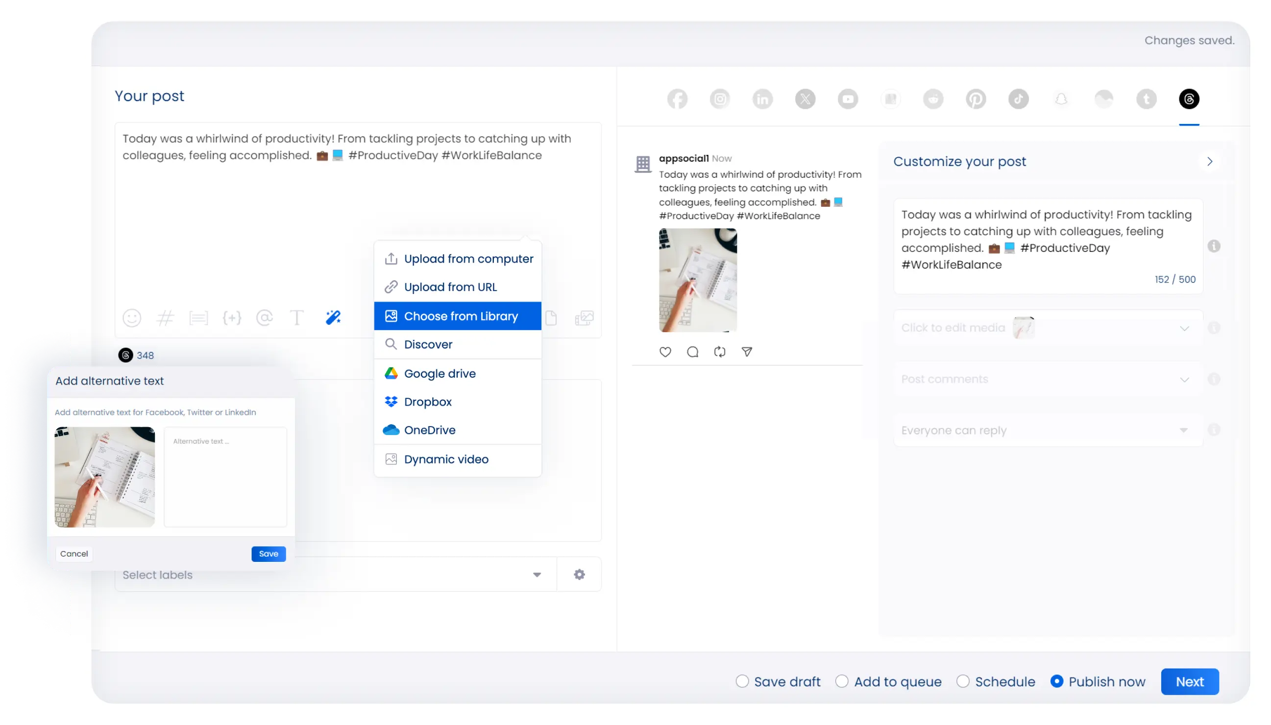Open the Threads network tab
This screenshot has height=725, width=1271.
click(1188, 99)
